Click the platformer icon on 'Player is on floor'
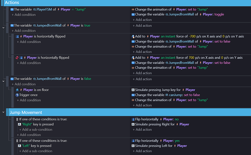The width and height of the screenshot is (251, 155). click(17, 90)
